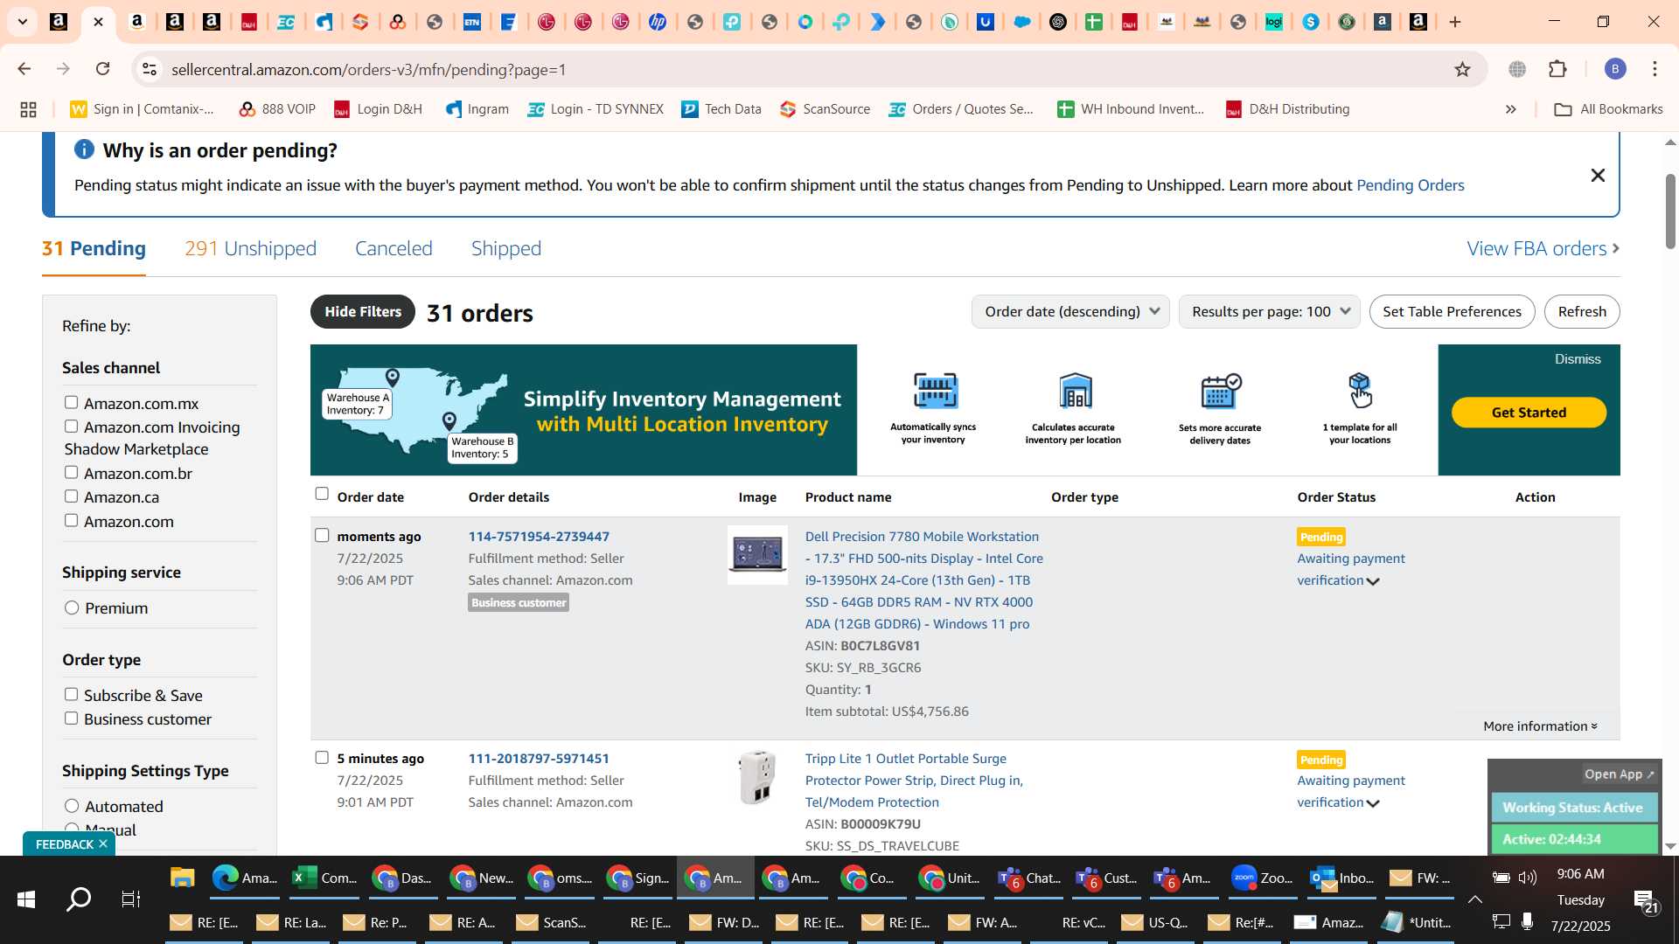The height and width of the screenshot is (944, 1679).
Task: Switch to the Canceled orders tab
Action: [394, 248]
